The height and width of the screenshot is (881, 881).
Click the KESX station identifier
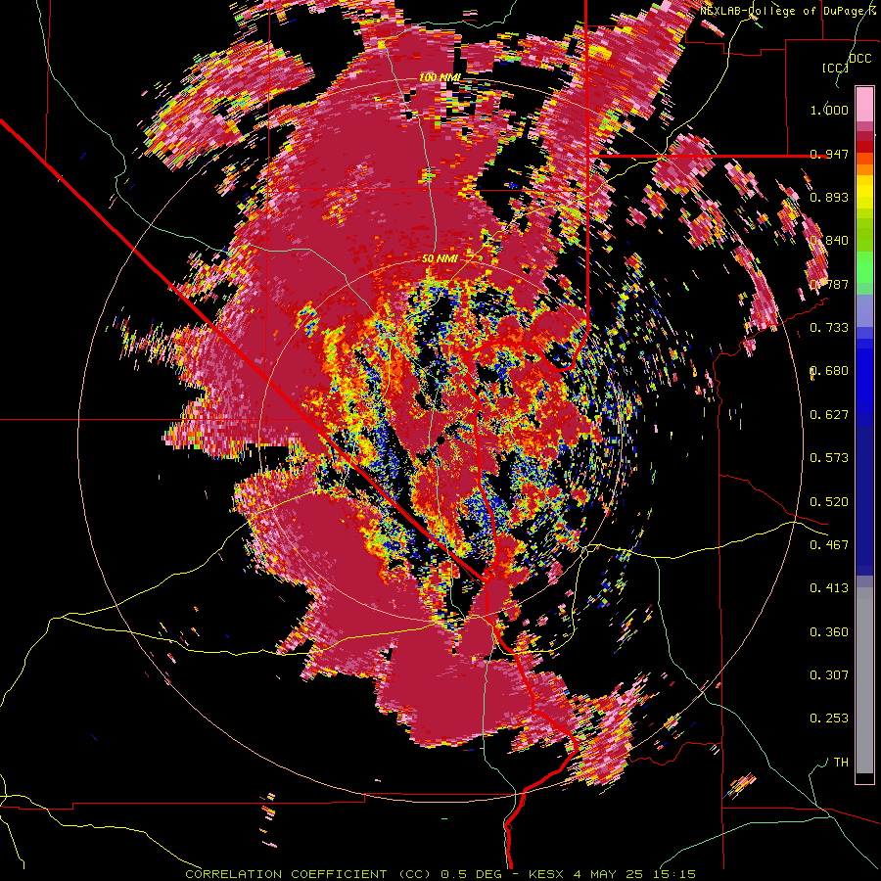point(544,874)
